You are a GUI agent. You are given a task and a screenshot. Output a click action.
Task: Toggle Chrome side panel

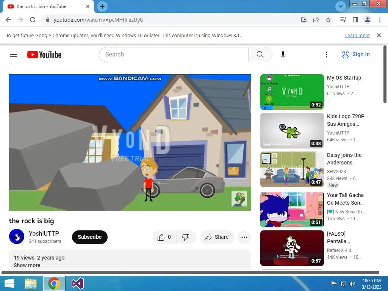tap(355, 20)
